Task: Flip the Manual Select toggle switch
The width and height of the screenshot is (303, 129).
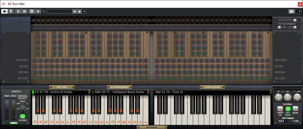Action: pos(23,108)
